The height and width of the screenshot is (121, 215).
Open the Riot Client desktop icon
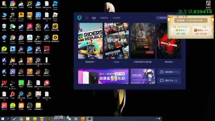(x=46, y=84)
